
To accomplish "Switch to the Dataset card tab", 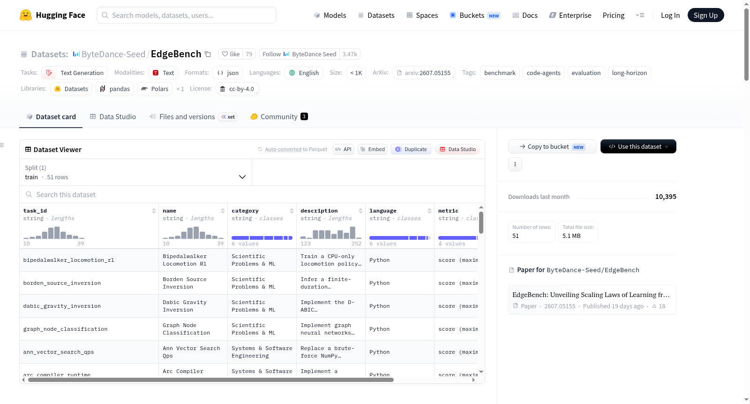I will tap(51, 117).
